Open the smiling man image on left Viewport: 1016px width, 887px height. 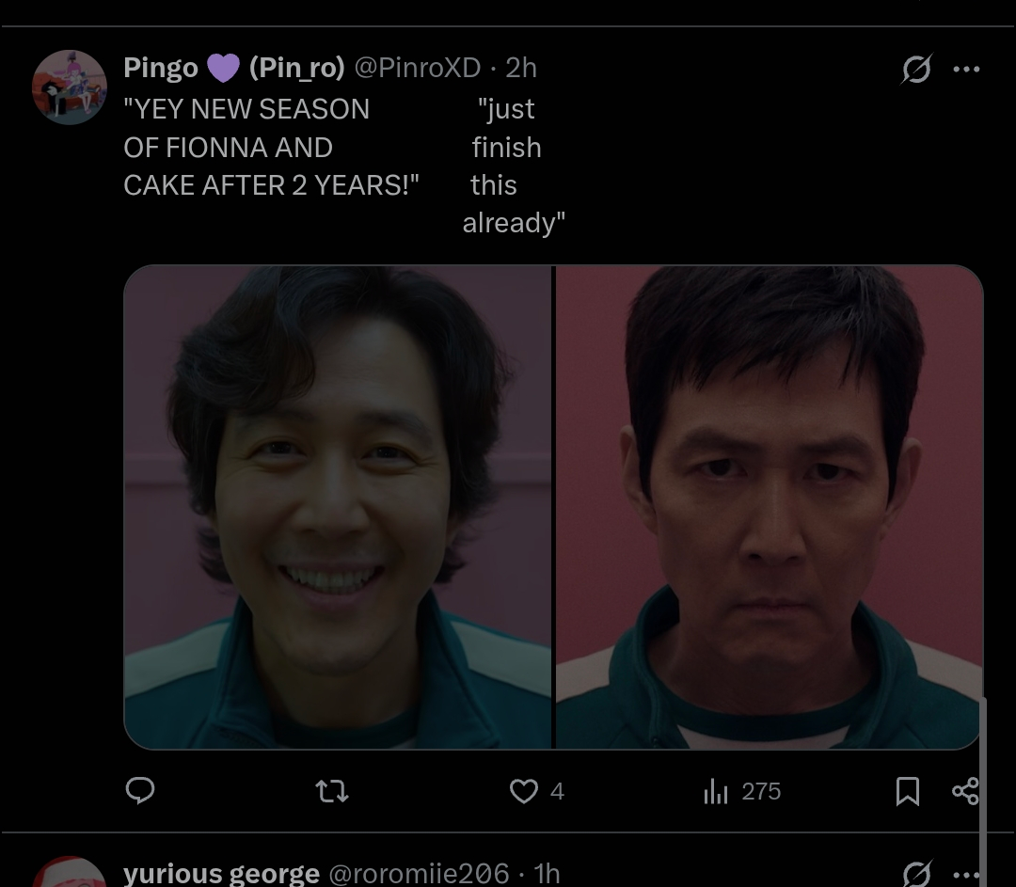click(x=338, y=507)
